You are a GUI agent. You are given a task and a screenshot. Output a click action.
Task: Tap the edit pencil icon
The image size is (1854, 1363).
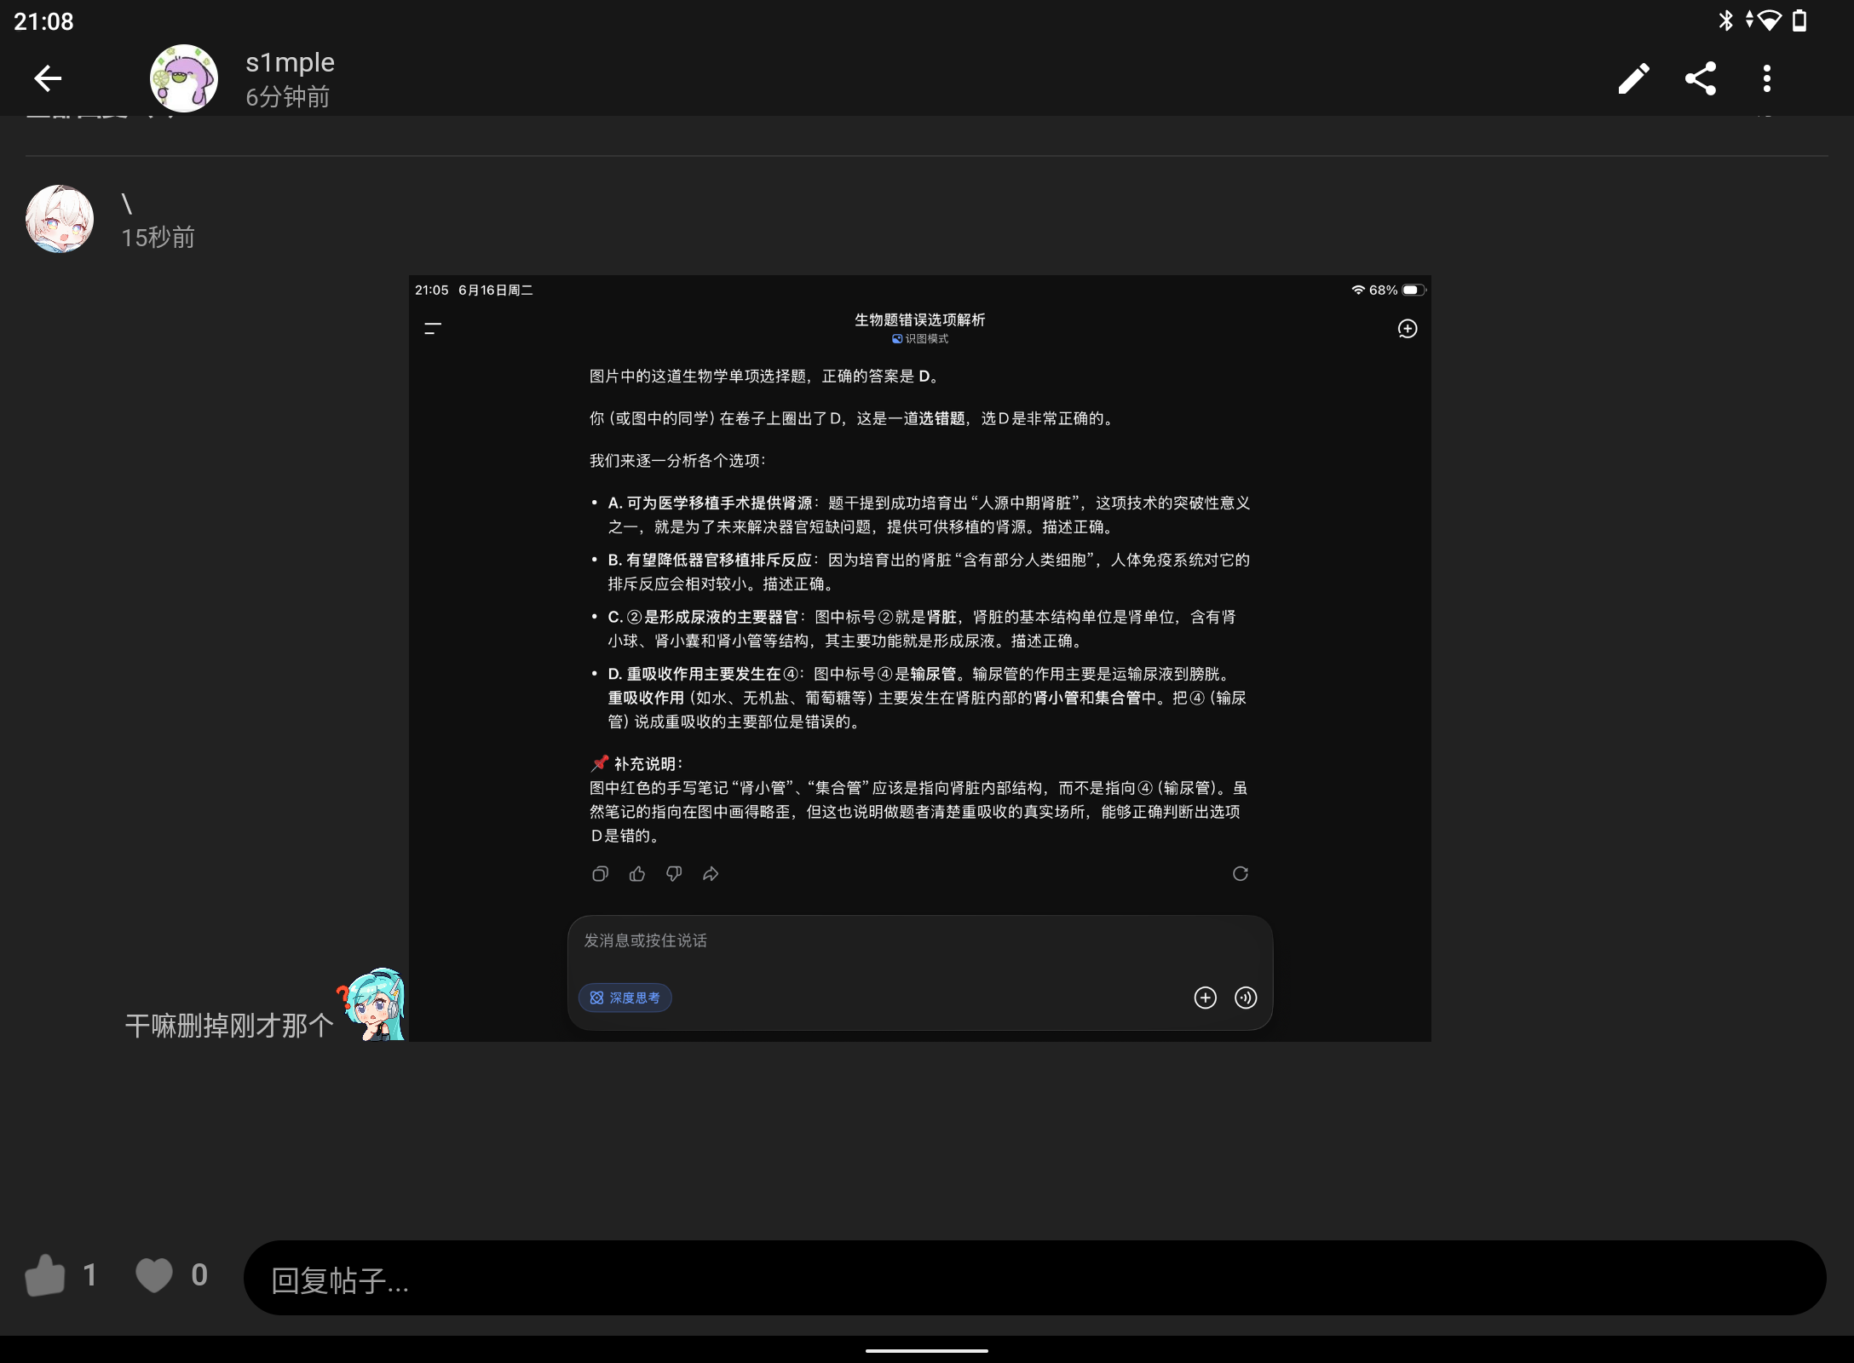(x=1633, y=78)
